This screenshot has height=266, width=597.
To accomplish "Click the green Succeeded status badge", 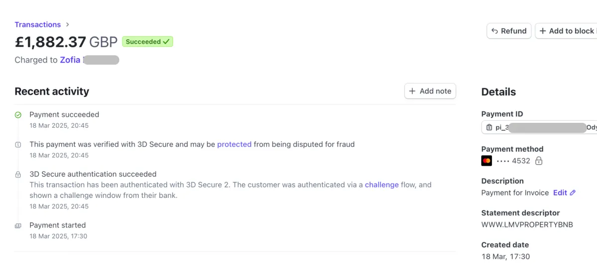I will [148, 42].
